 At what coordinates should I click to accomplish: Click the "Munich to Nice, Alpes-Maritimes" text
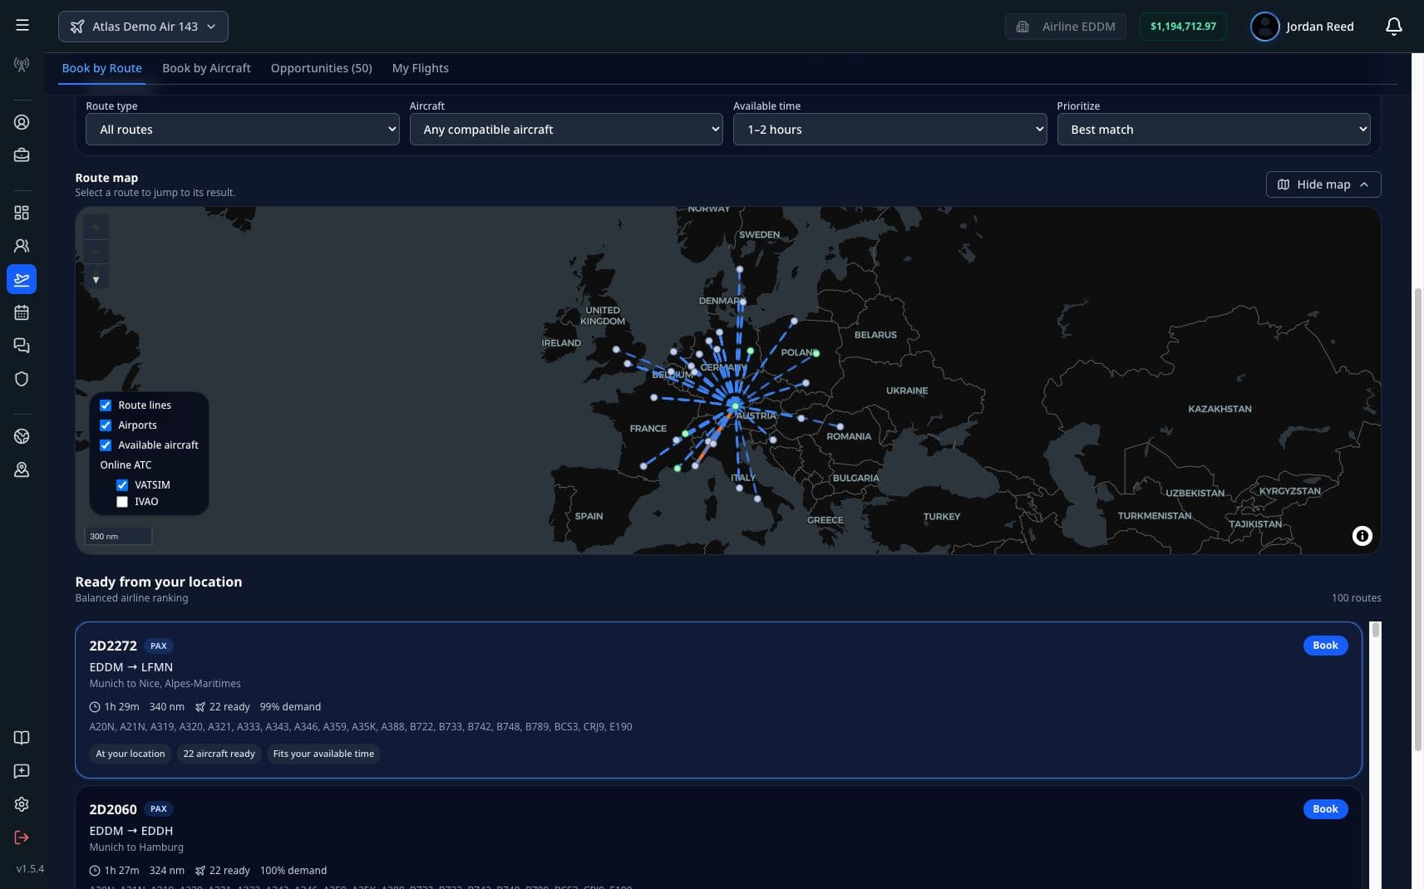165,684
